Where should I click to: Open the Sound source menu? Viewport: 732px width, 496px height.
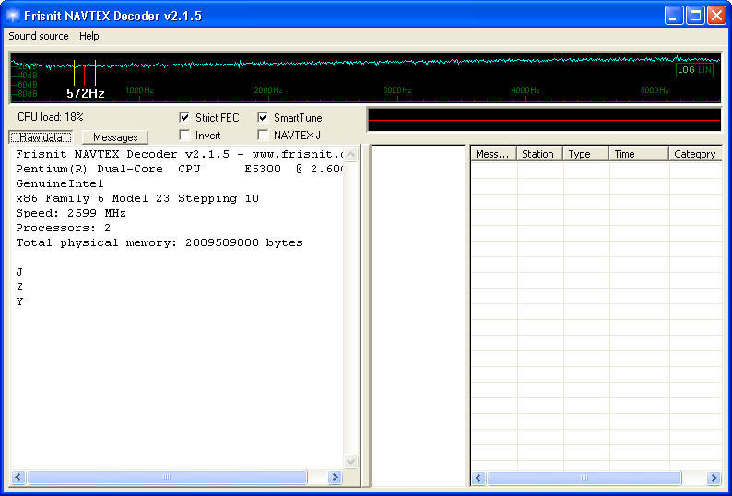39,36
